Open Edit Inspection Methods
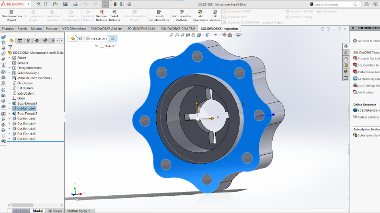Image resolution: width=380 pixels, height=213 pixels. coord(181,16)
